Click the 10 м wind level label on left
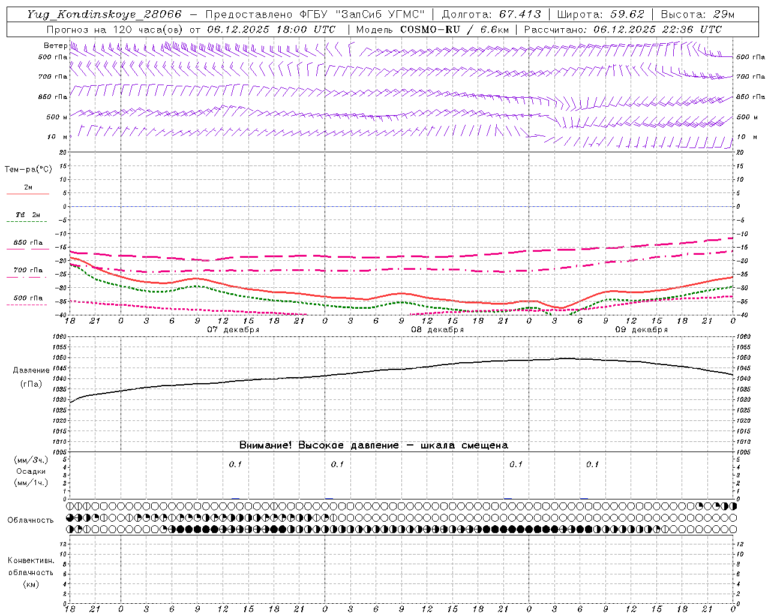Viewport: 768px width, 614px height. tap(58, 137)
